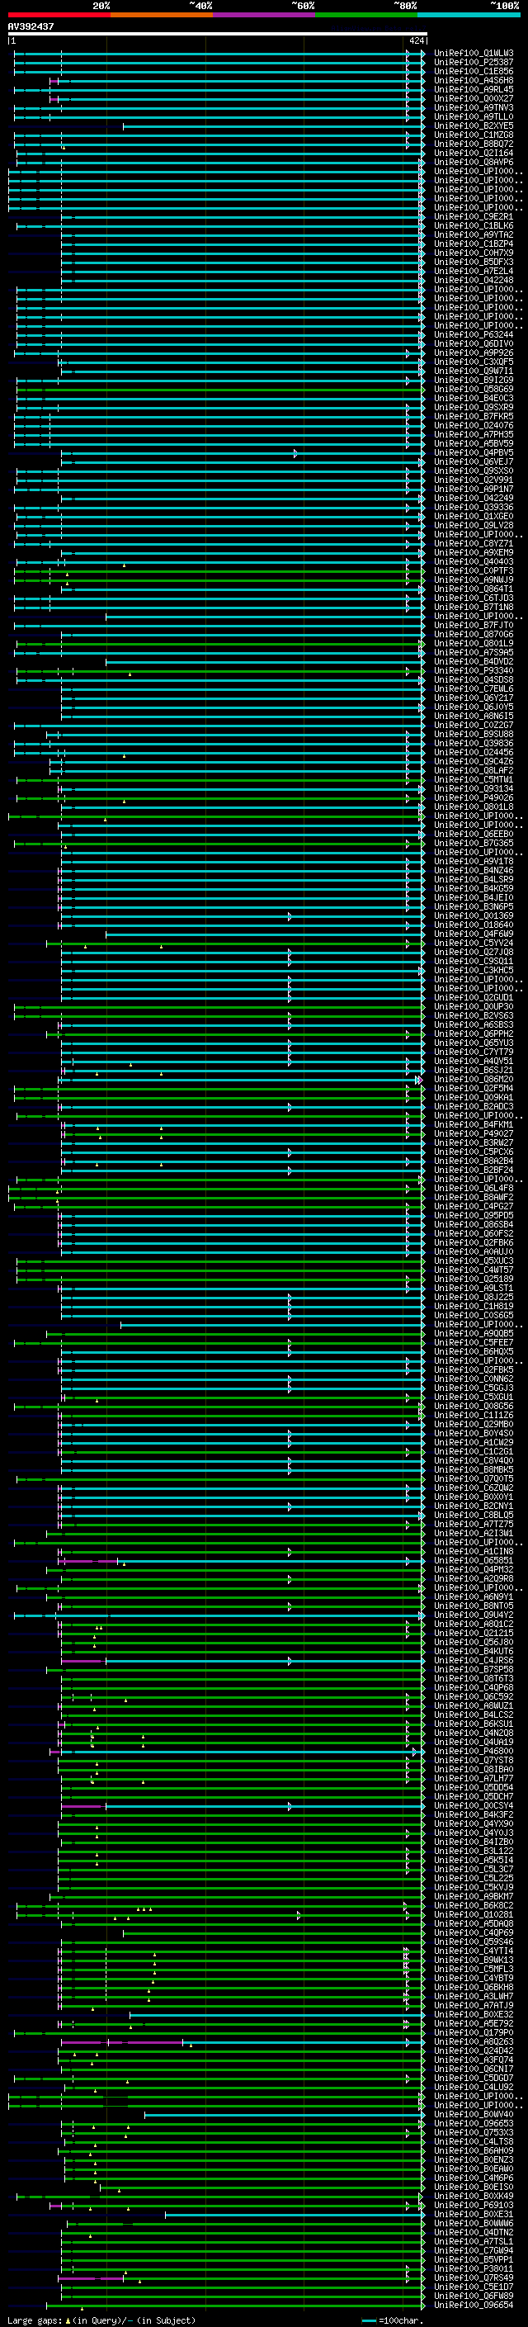Click UniRef100_C9E2R1 hit name
This screenshot has width=528, height=2327.
[473, 217]
